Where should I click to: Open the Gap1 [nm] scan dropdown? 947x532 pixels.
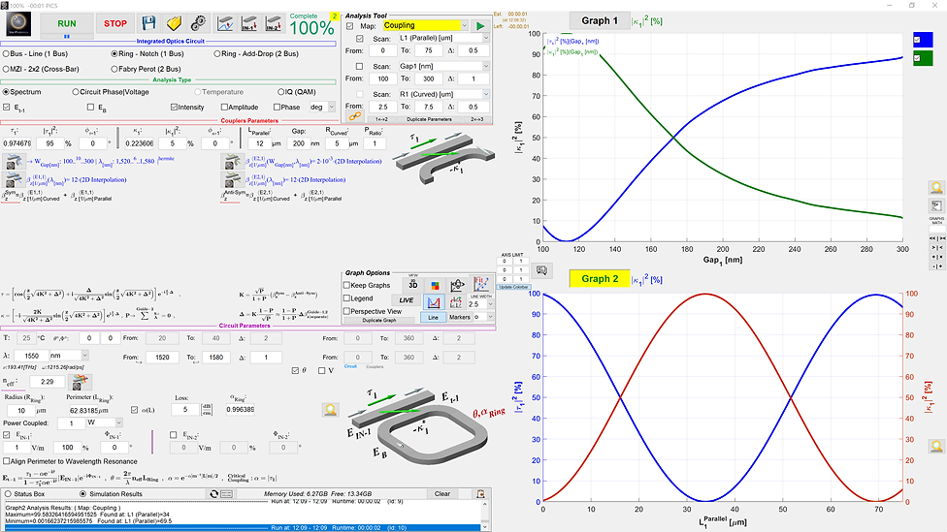pos(442,66)
